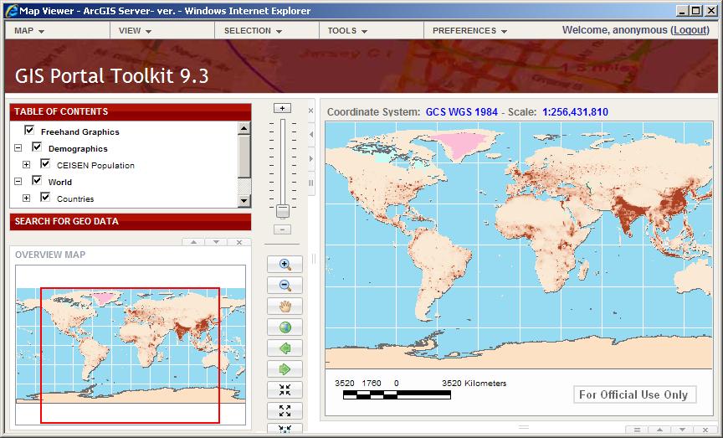Open the PREFERENCES dropdown menu
Image resolution: width=723 pixels, height=438 pixels.
[469, 30]
